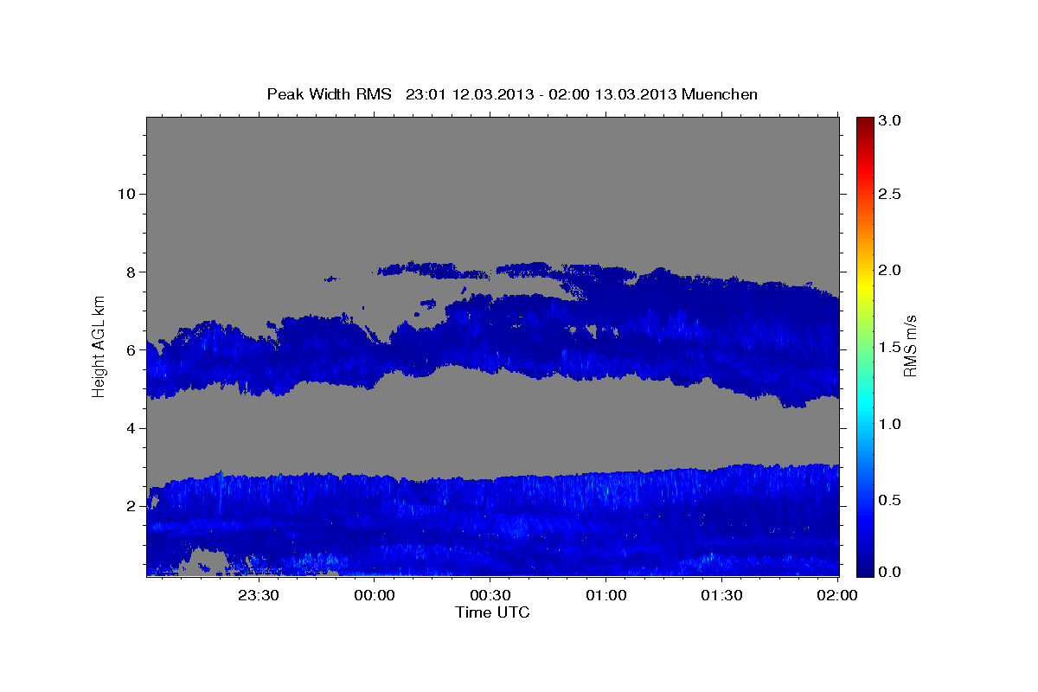The height and width of the screenshot is (692, 1038).
Task: Click the colorbar value 0.0
Action: pyautogui.click(x=890, y=572)
